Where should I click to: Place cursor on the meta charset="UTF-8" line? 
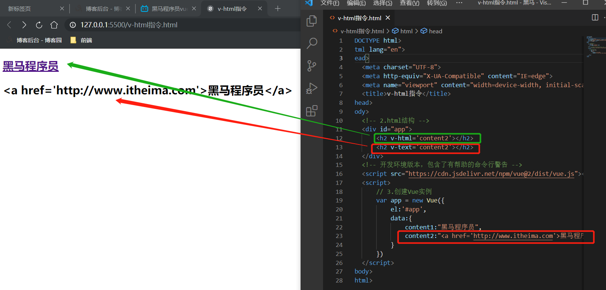pyautogui.click(x=401, y=67)
